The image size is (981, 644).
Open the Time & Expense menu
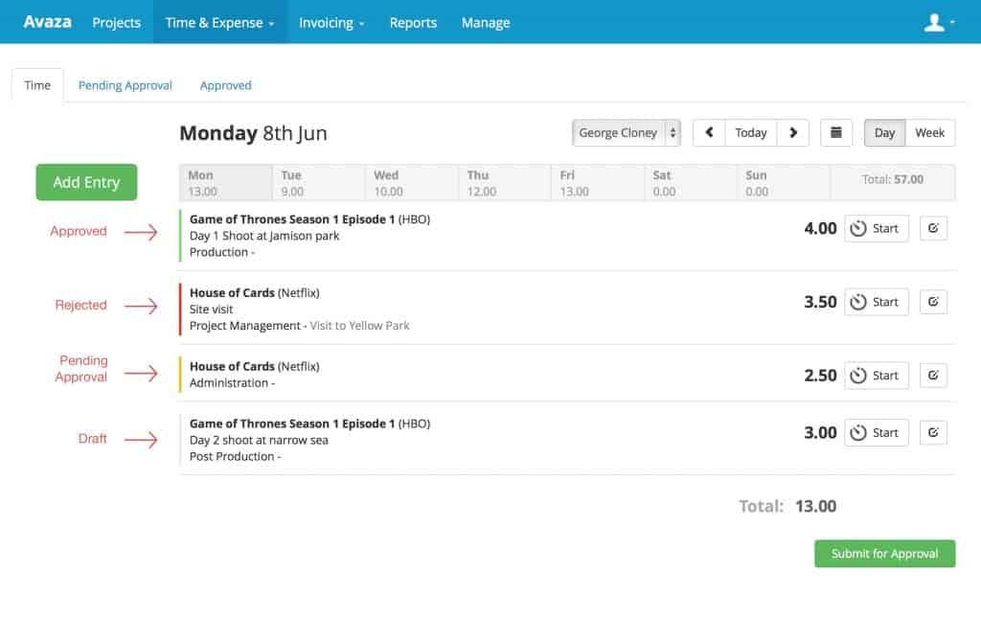point(219,22)
